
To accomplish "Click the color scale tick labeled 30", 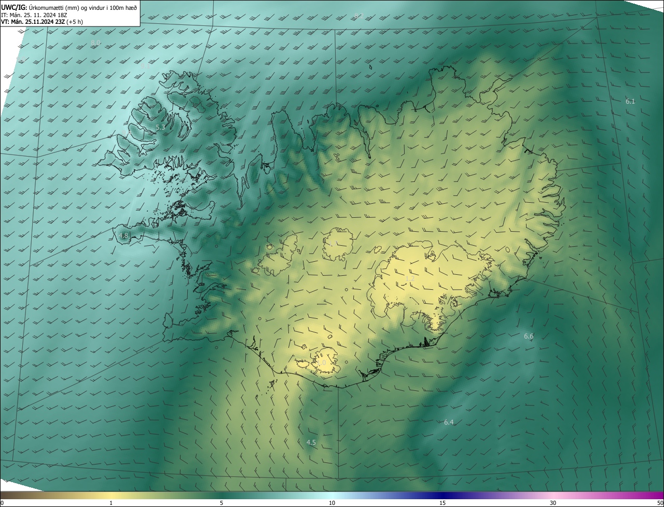I will (x=553, y=503).
